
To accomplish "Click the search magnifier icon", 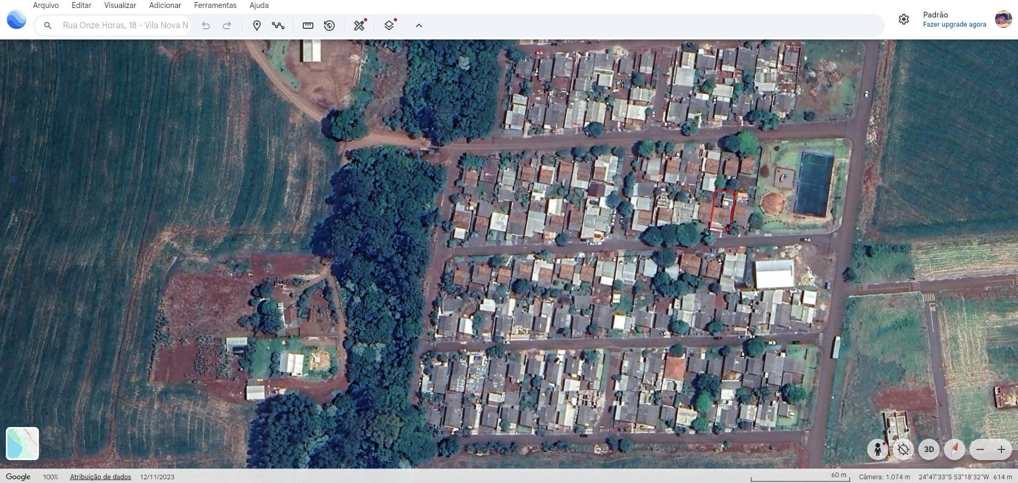I will [x=48, y=25].
